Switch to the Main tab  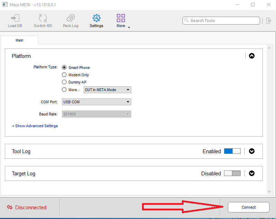(x=19, y=40)
